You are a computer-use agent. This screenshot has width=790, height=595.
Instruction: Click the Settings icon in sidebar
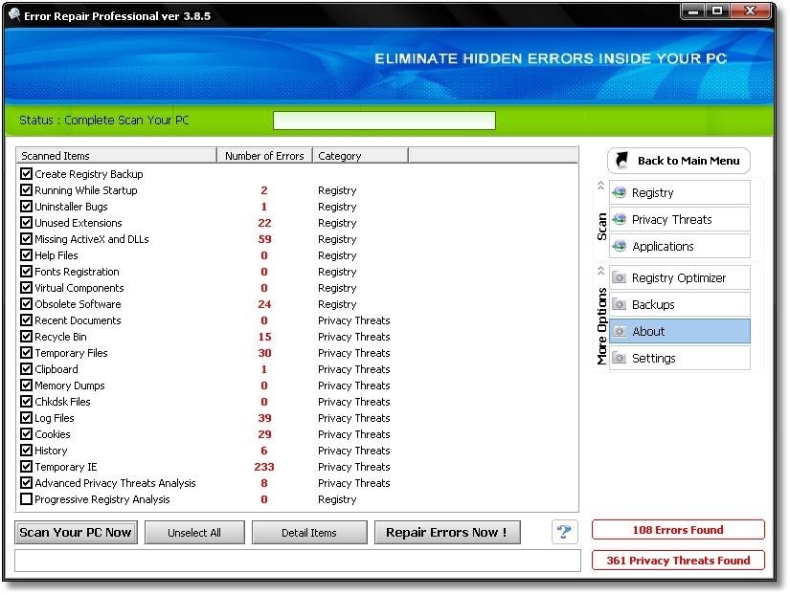[x=620, y=359]
